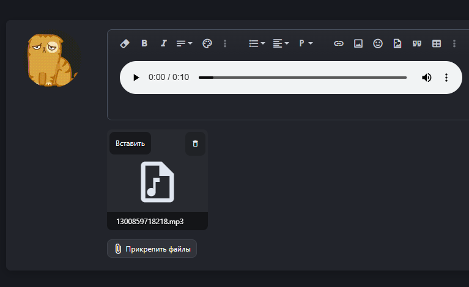Insert a quote block
The width and height of the screenshot is (469, 287).
coord(417,43)
